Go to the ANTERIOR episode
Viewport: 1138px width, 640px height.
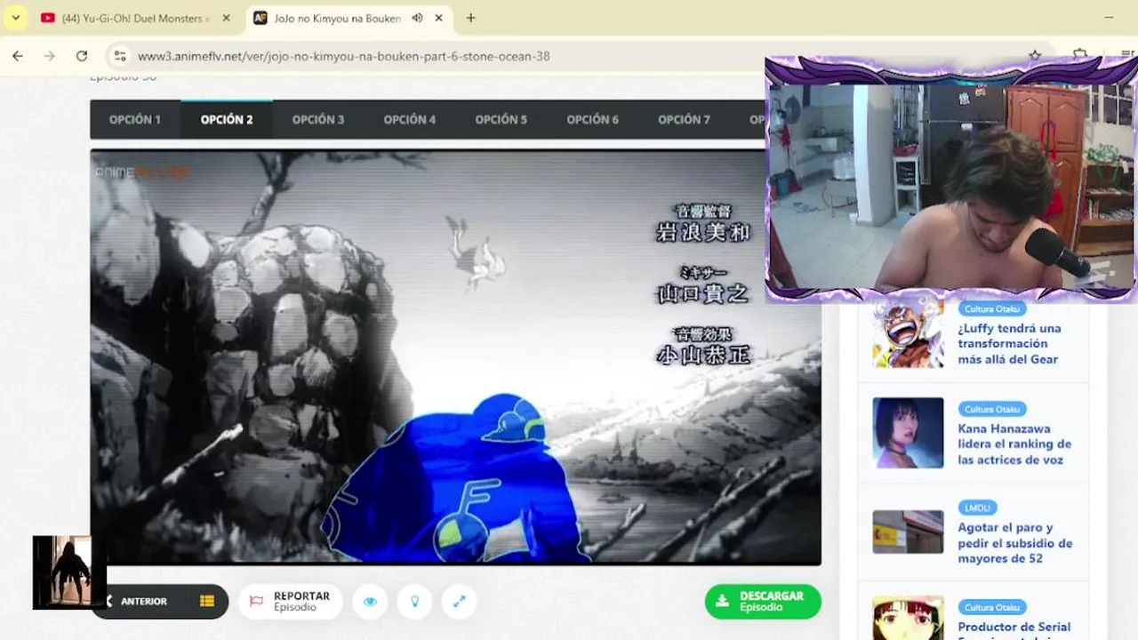[143, 602]
